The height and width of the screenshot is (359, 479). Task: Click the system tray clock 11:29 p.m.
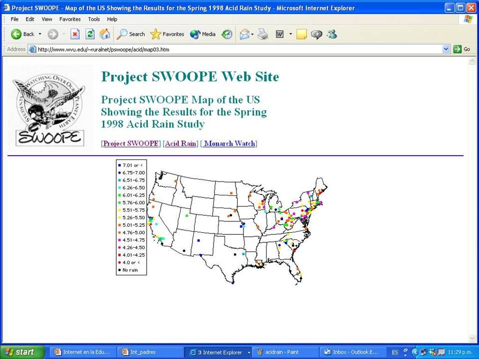(x=460, y=353)
